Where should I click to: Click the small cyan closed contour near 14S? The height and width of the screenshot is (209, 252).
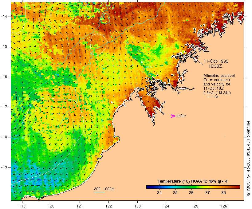coord(105,18)
